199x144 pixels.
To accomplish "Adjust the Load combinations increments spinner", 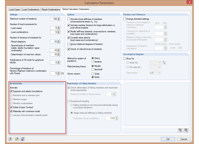I will 58,32.
